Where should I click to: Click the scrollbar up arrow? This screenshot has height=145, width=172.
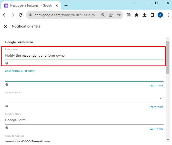(168, 39)
